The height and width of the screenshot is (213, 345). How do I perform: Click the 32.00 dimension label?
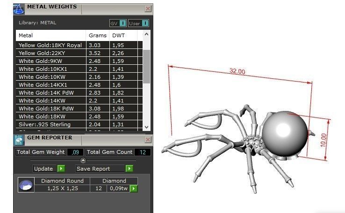237,71
